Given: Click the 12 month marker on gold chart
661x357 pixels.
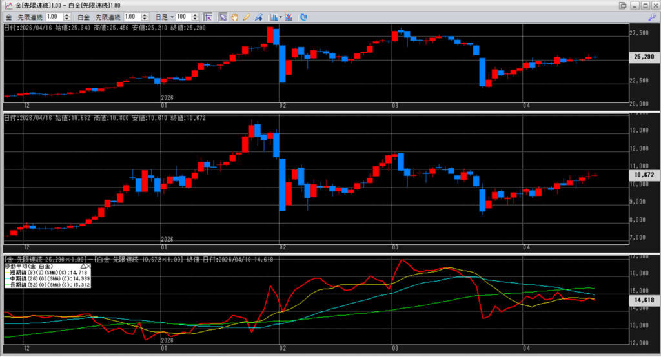Looking at the screenshot, I should click(x=26, y=106).
